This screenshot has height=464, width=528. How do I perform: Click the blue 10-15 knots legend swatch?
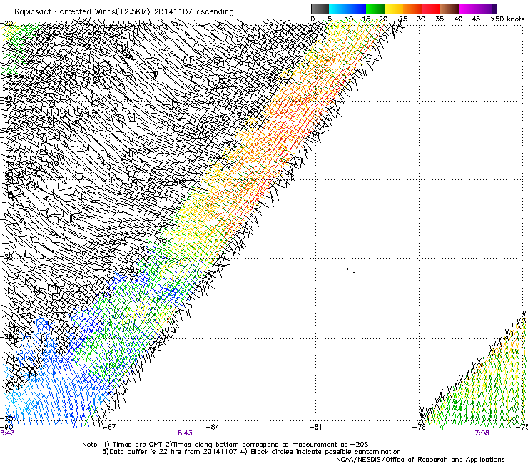click(x=357, y=9)
